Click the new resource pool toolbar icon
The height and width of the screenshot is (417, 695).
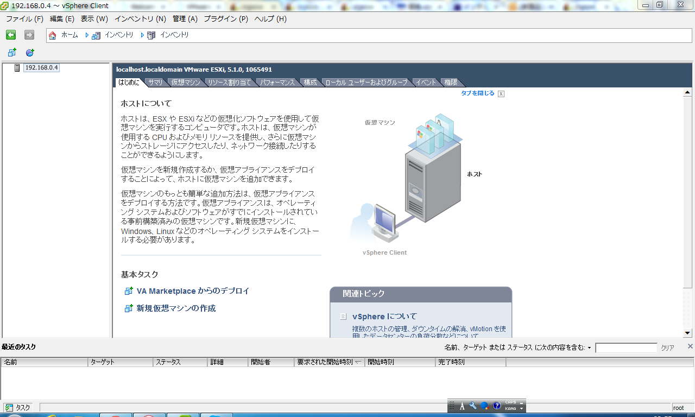click(x=30, y=53)
